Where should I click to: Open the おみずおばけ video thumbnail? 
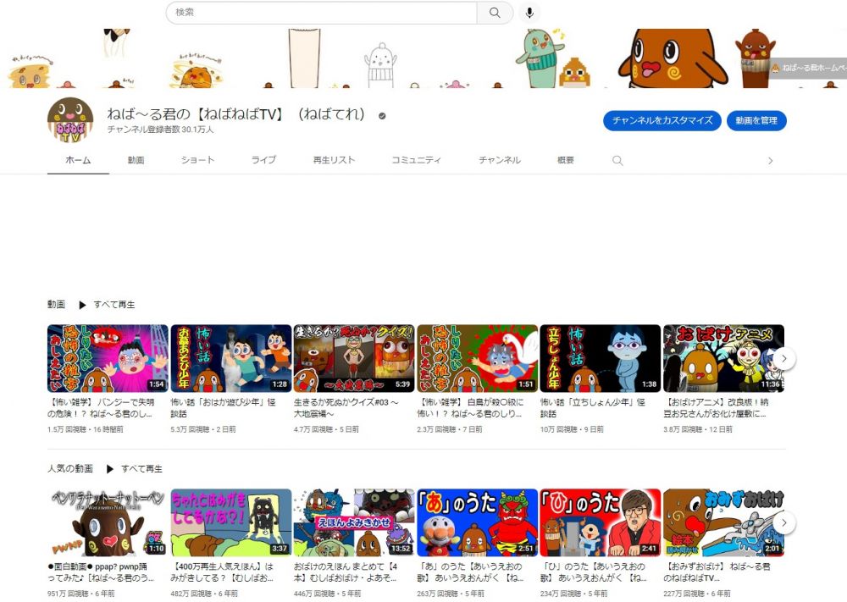click(724, 522)
